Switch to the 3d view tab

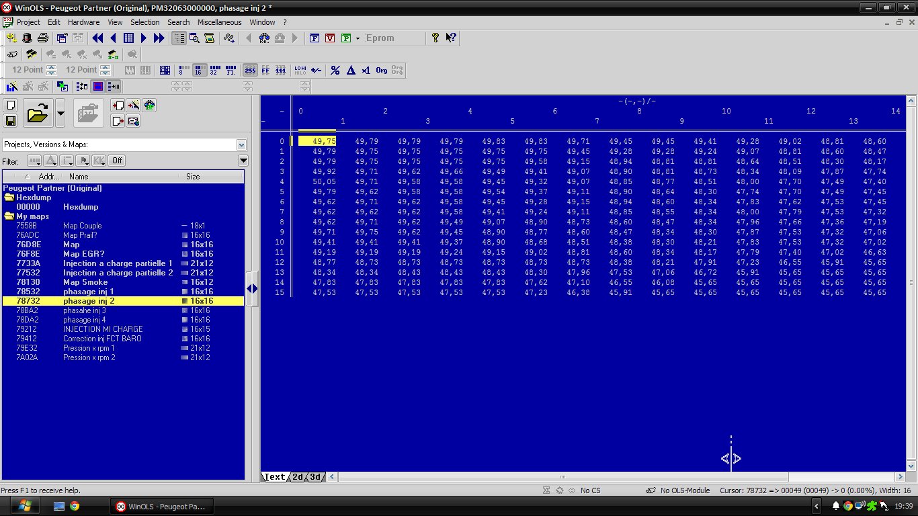coord(315,477)
